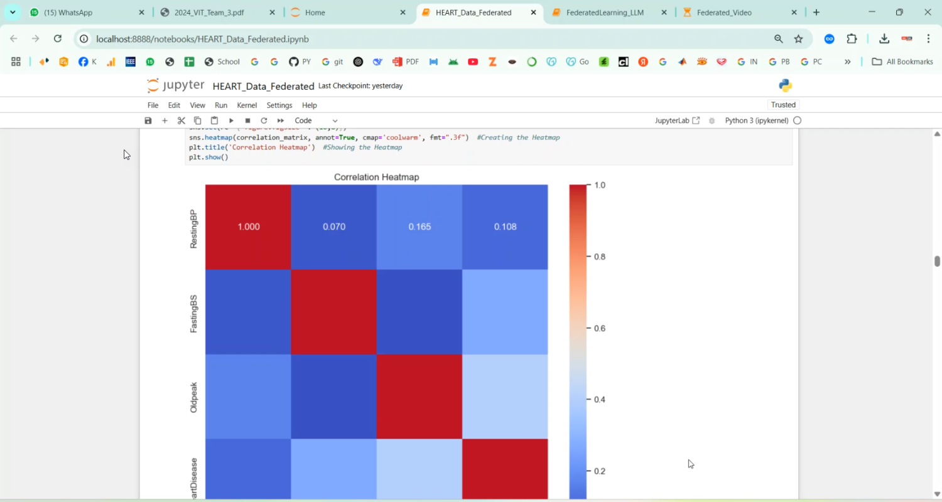Screen dimensions: 942x502
Task: Click the vertical scrollbar thumb
Action: pyautogui.click(x=937, y=260)
